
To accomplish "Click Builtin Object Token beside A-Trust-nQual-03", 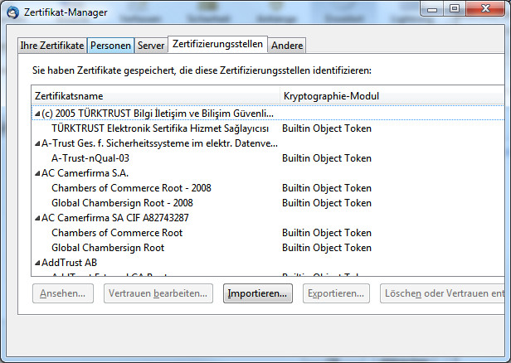I will (x=327, y=158).
